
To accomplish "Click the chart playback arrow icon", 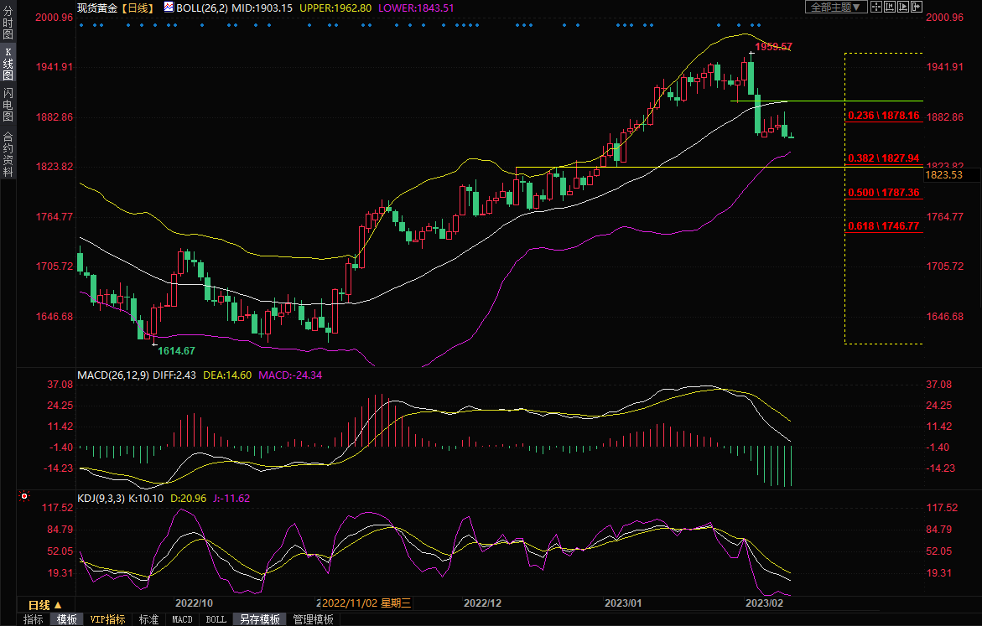I will [903, 7].
